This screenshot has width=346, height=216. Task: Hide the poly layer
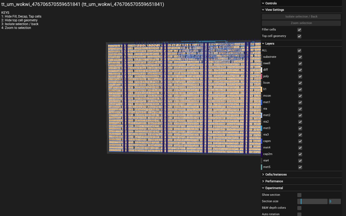300,76
